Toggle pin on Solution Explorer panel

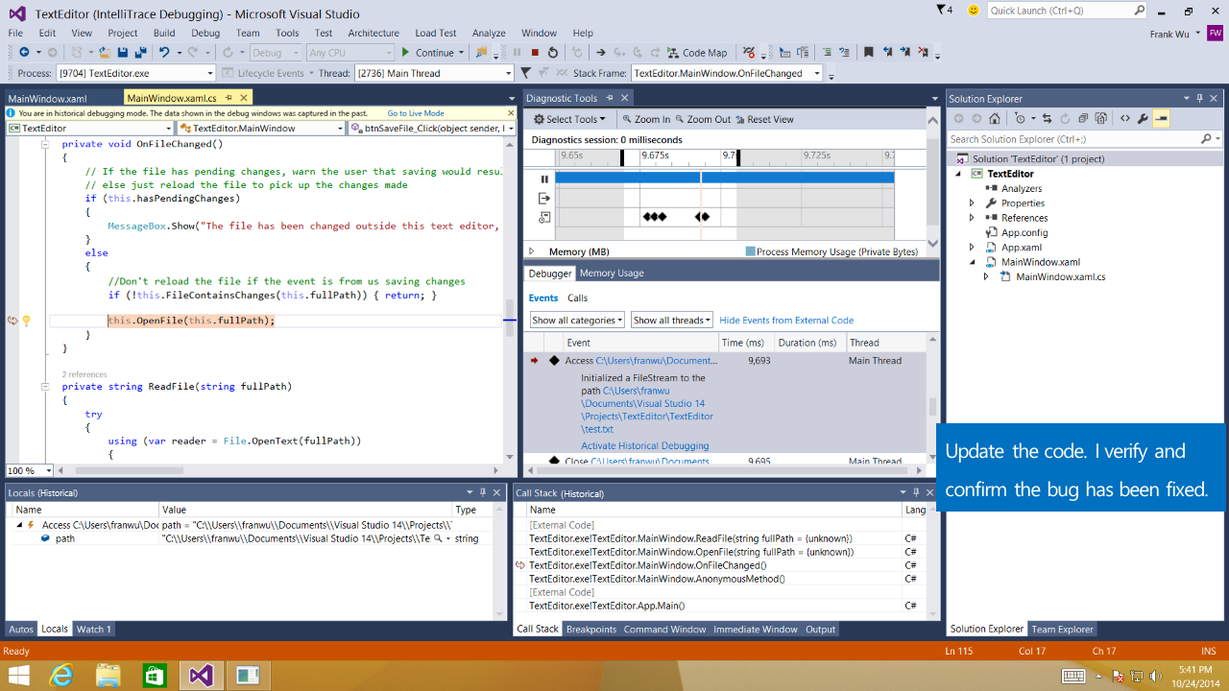tap(1199, 98)
